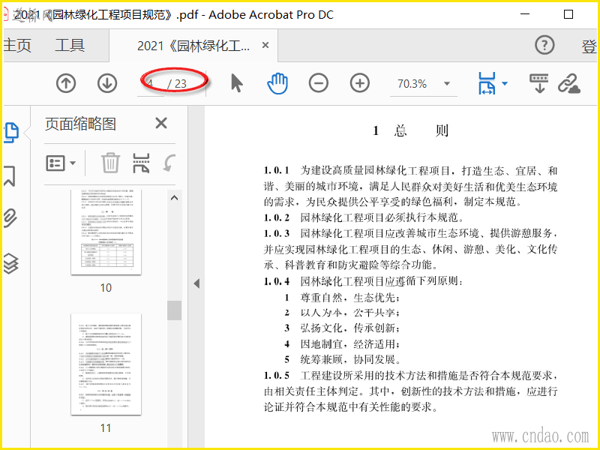Select page 11 thumbnail
The width and height of the screenshot is (600, 450).
click(106, 364)
